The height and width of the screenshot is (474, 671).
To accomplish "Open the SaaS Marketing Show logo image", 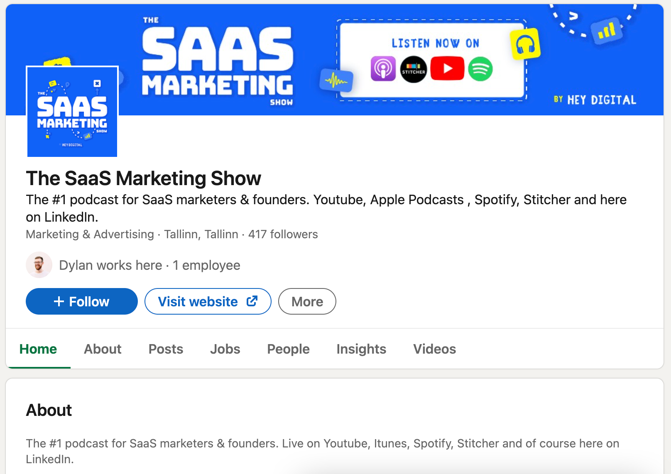I will pyautogui.click(x=72, y=112).
